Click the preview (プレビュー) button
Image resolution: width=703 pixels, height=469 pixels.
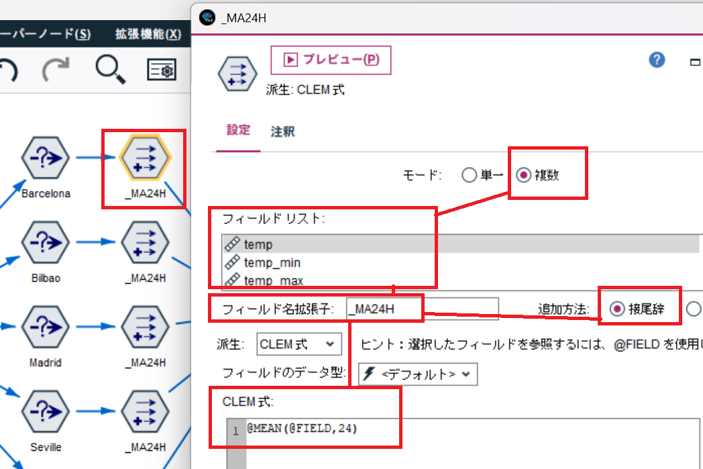point(331,60)
